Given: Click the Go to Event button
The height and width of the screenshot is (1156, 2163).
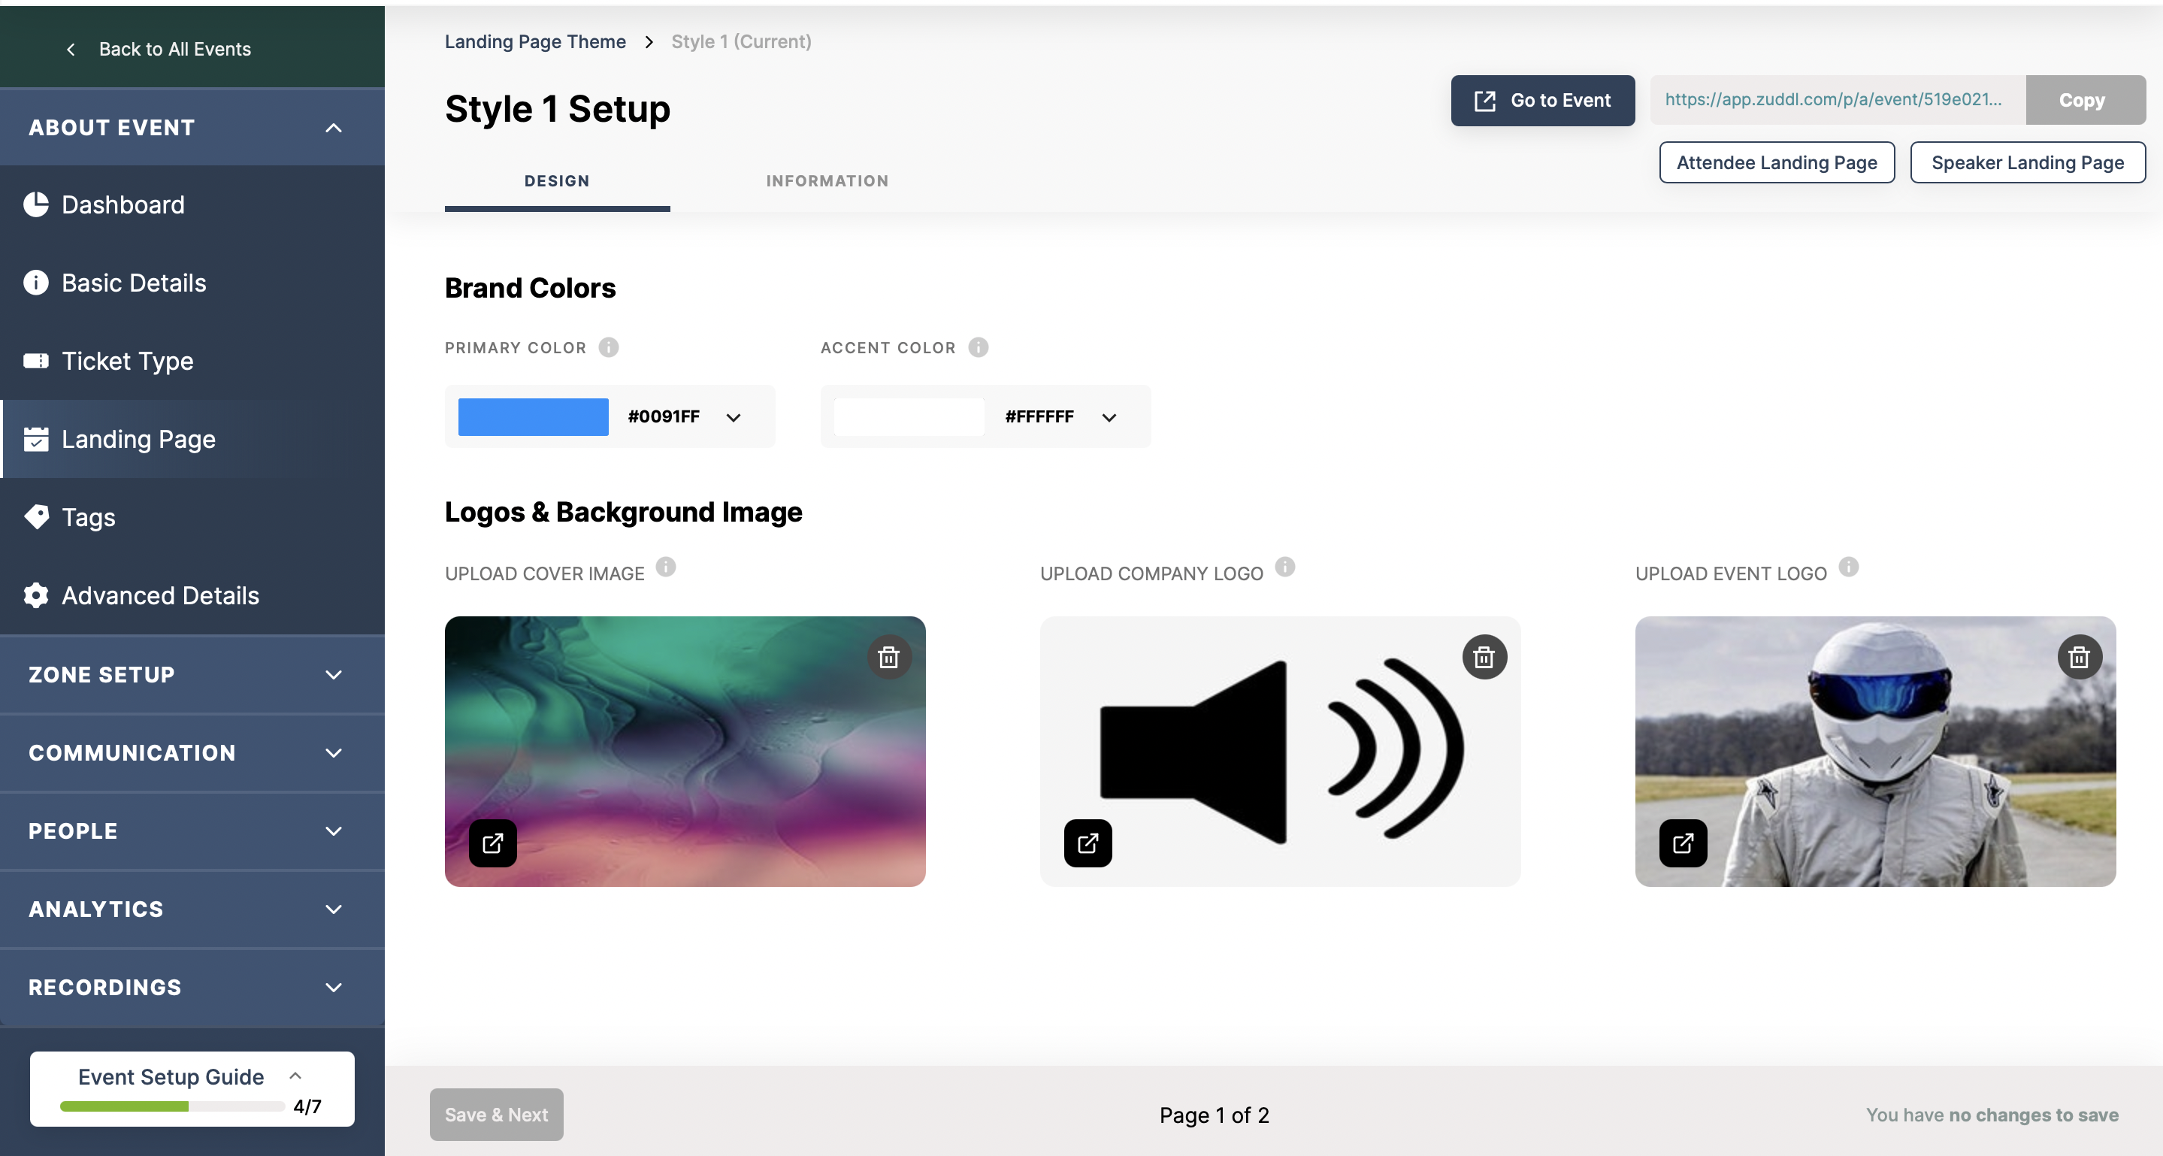Looking at the screenshot, I should 1541,101.
